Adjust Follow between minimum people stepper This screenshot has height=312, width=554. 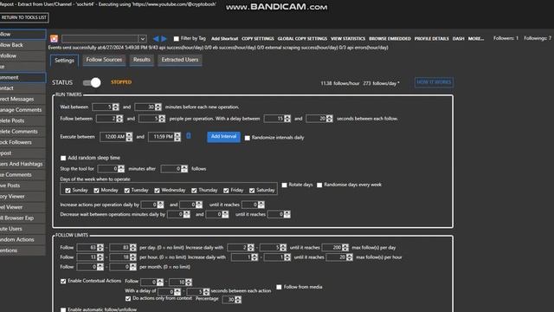click(x=119, y=119)
